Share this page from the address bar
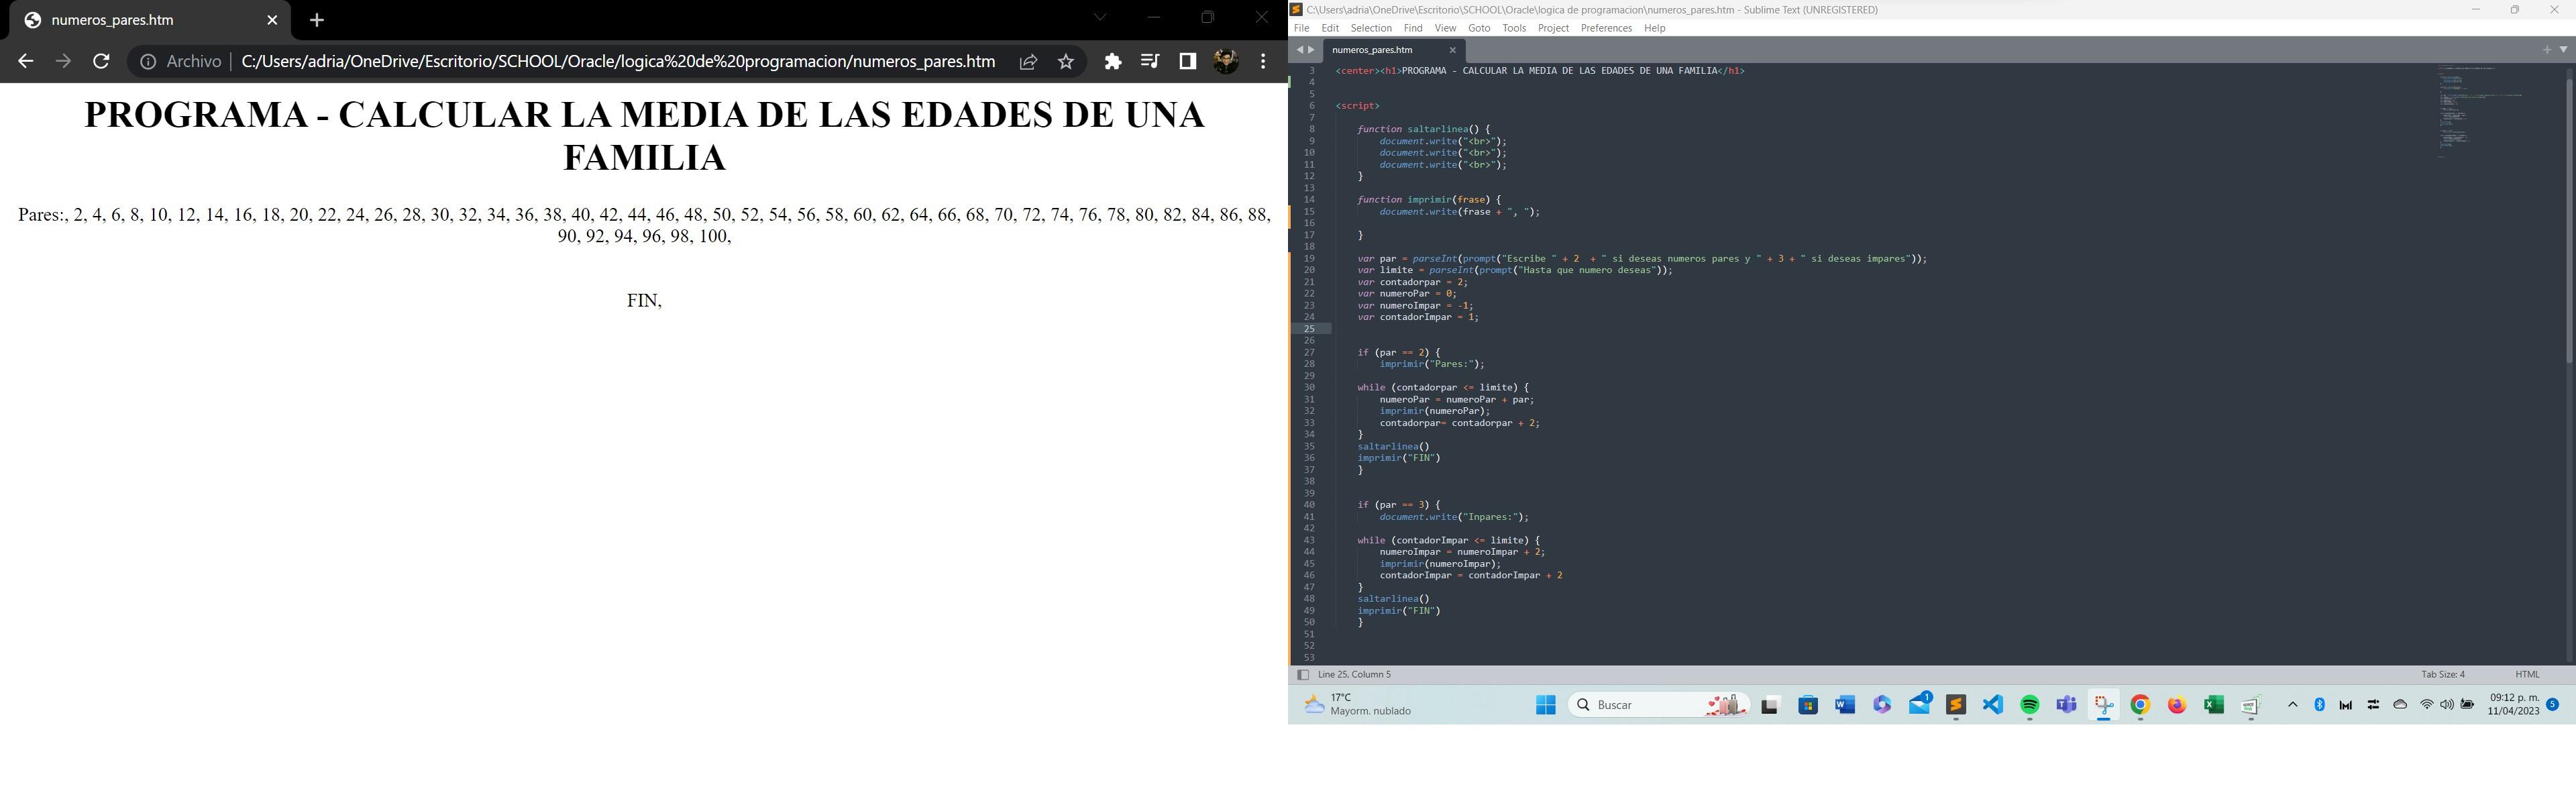The image size is (2576, 805). pos(1028,61)
